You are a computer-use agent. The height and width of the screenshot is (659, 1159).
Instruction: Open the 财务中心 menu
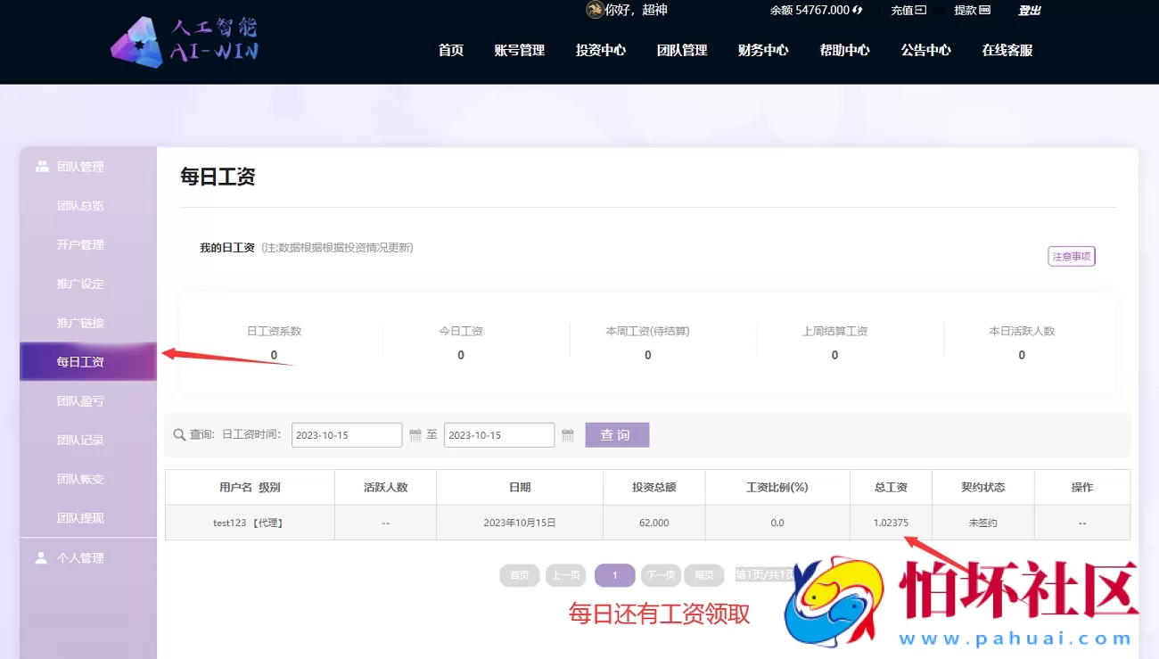tap(763, 51)
